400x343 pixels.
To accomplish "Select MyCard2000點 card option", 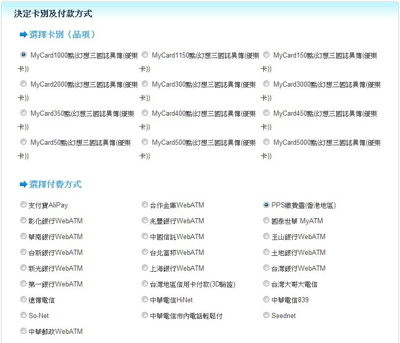I will coord(23,84).
